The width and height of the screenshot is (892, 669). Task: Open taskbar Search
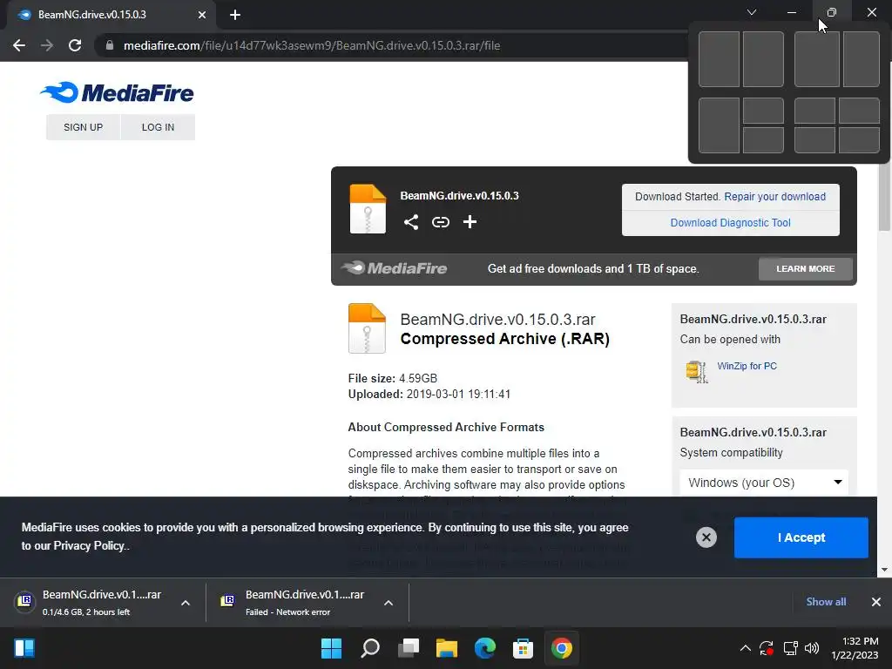tap(369, 648)
